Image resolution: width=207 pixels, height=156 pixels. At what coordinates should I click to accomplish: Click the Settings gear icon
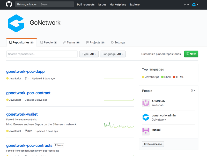point(112,42)
